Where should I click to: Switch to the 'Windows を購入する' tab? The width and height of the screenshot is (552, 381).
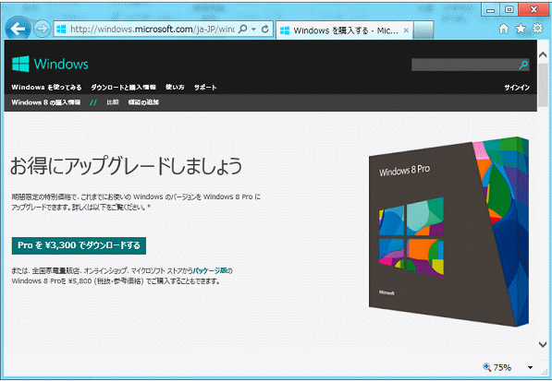tap(344, 30)
